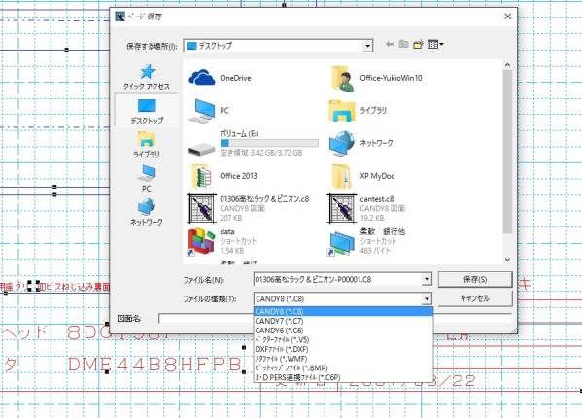Screen dimensions: 582x418
Task: Close the ページ保存 dialog
Action: click(507, 17)
